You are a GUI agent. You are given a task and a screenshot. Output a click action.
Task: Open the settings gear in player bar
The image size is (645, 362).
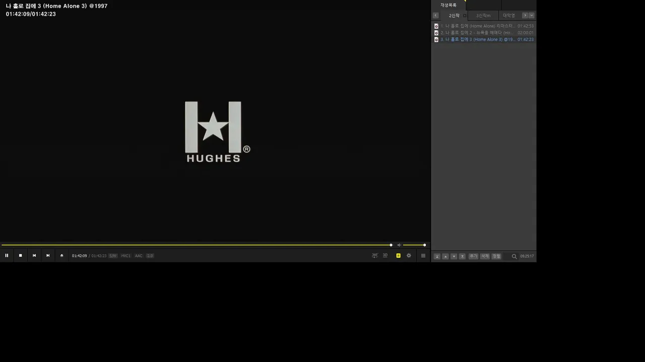coord(409,255)
